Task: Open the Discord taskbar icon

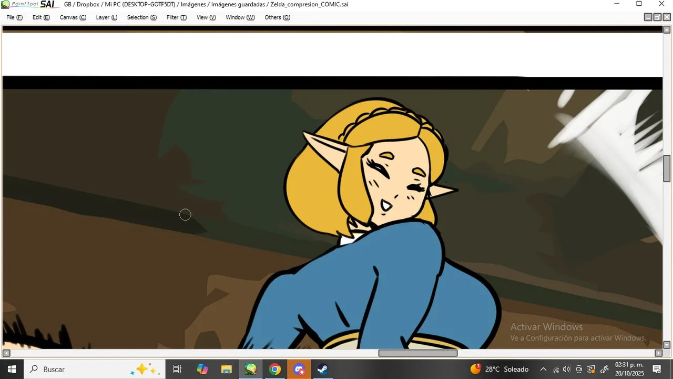Action: coord(299,369)
